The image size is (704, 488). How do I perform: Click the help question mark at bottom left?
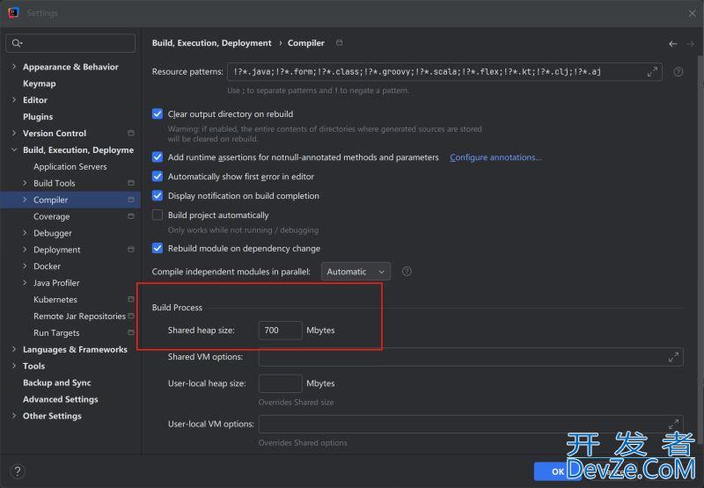pos(18,471)
